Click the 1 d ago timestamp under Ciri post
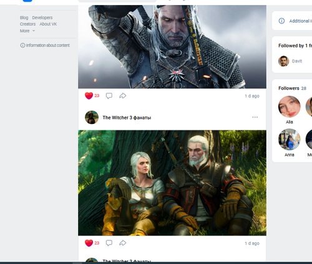The width and height of the screenshot is (312, 264). coord(252,243)
